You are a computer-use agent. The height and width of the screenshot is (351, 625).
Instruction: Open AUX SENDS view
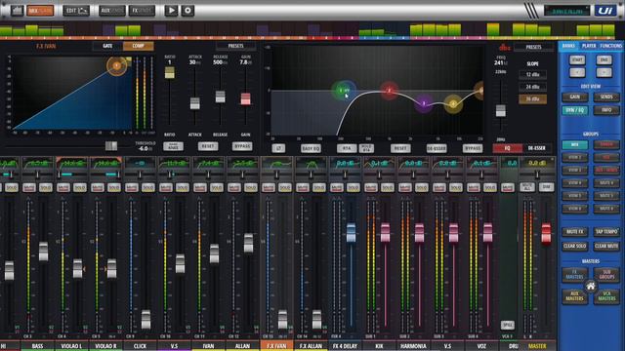point(112,11)
